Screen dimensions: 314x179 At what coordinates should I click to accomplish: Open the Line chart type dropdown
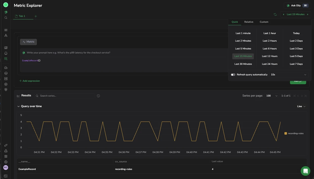pos(301,106)
